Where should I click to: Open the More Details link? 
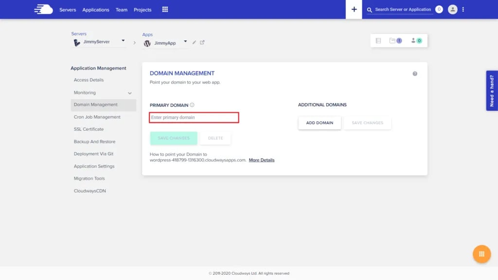point(261,160)
